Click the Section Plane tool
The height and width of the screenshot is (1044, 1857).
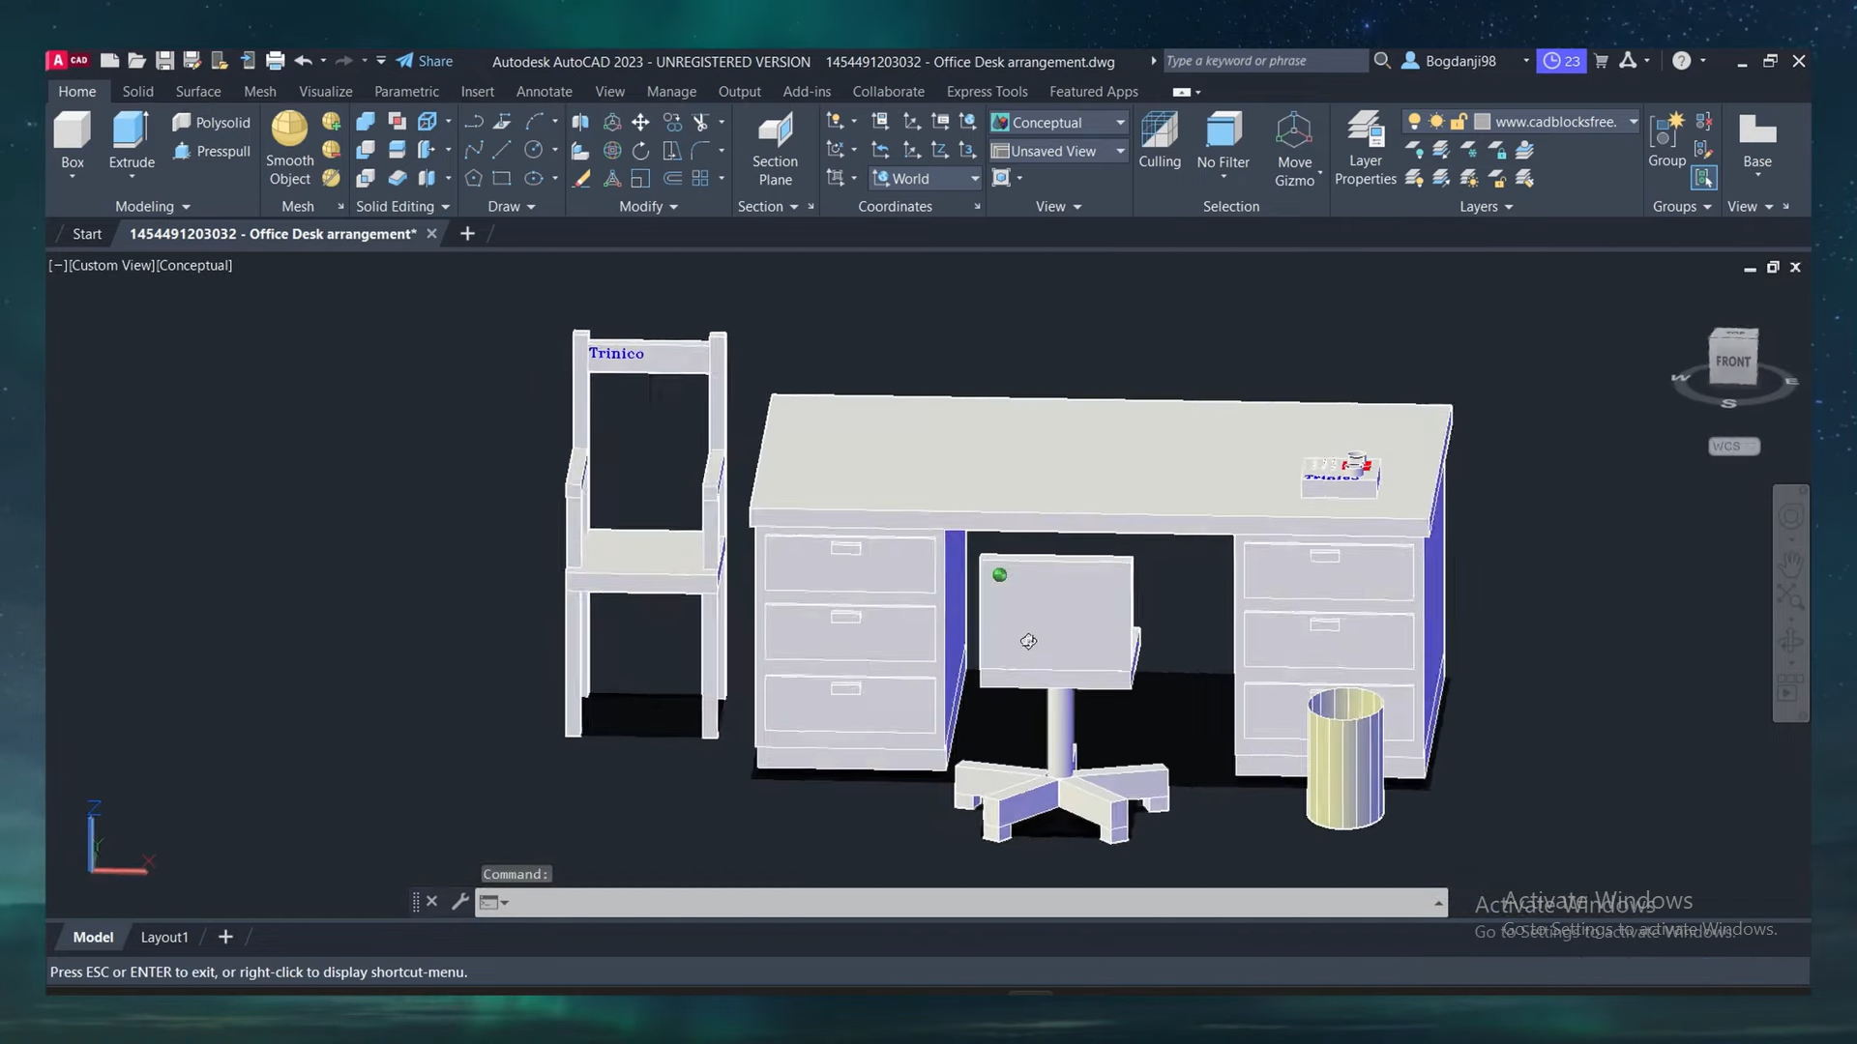pos(775,148)
